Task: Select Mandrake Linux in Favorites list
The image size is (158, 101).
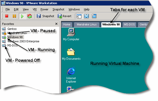Action: coord(17,33)
